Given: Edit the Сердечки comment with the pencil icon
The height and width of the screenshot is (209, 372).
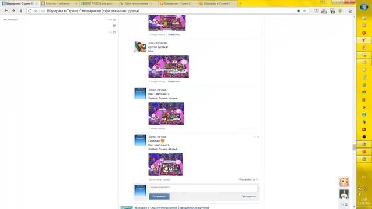Looking at the screenshot, I should point(255,137).
